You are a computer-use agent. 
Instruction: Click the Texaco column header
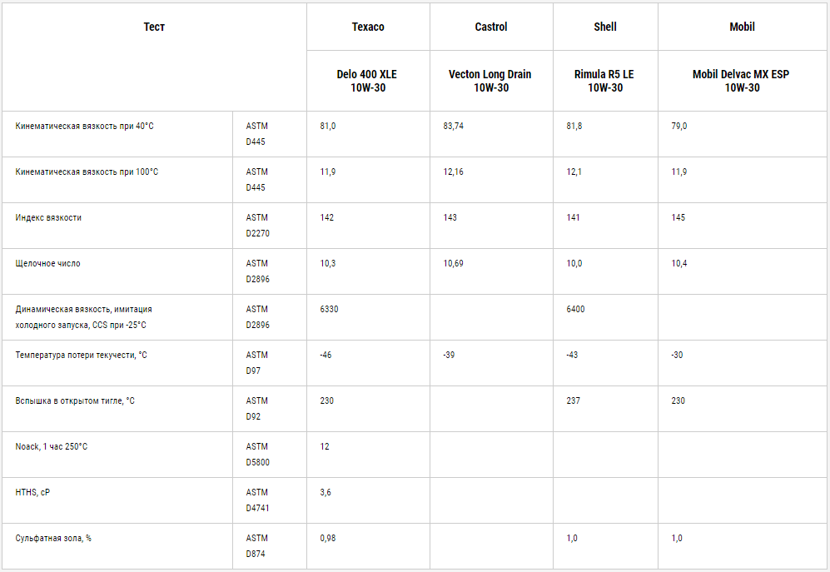(x=368, y=27)
